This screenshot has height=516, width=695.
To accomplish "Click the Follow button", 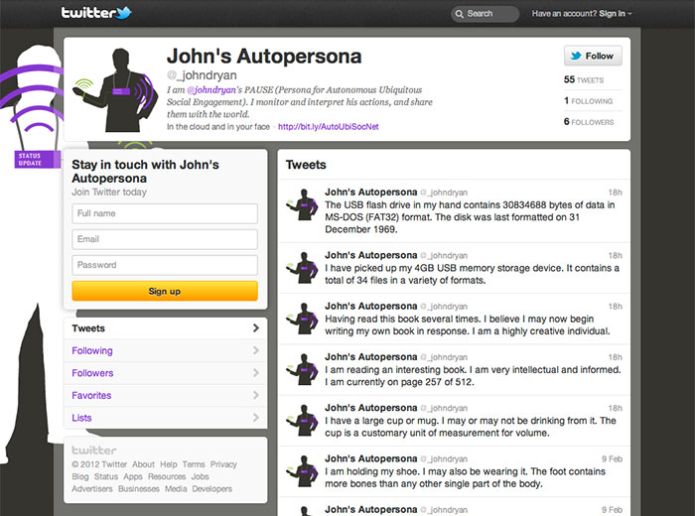I will (593, 56).
